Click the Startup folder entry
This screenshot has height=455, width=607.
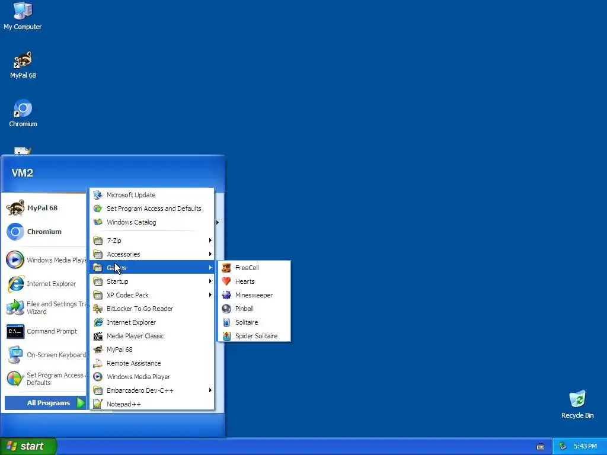pos(152,281)
